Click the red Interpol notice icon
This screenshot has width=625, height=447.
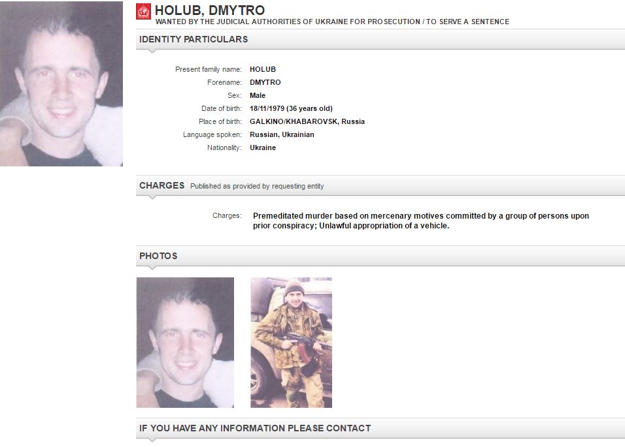point(143,12)
